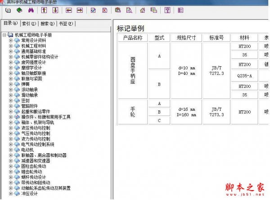The image size is (270, 200).
Task: Click the book icon beside 机械工程材料
Action: coord(17,46)
